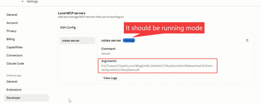This screenshot has height=103, width=261.
Task: Open Billing settings
Action: pos(11,39)
